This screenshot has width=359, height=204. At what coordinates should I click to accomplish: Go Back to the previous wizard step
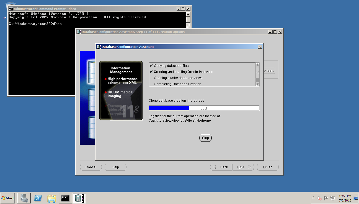(x=221, y=167)
